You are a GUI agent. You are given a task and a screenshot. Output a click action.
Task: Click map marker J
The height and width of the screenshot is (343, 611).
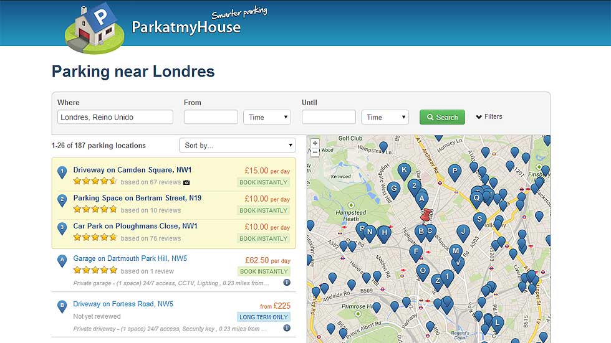[x=463, y=233]
